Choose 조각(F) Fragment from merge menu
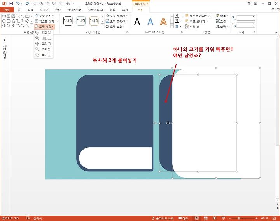The height and width of the screenshot is (221, 280). click(44, 44)
